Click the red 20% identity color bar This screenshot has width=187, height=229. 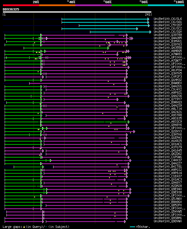21,5
